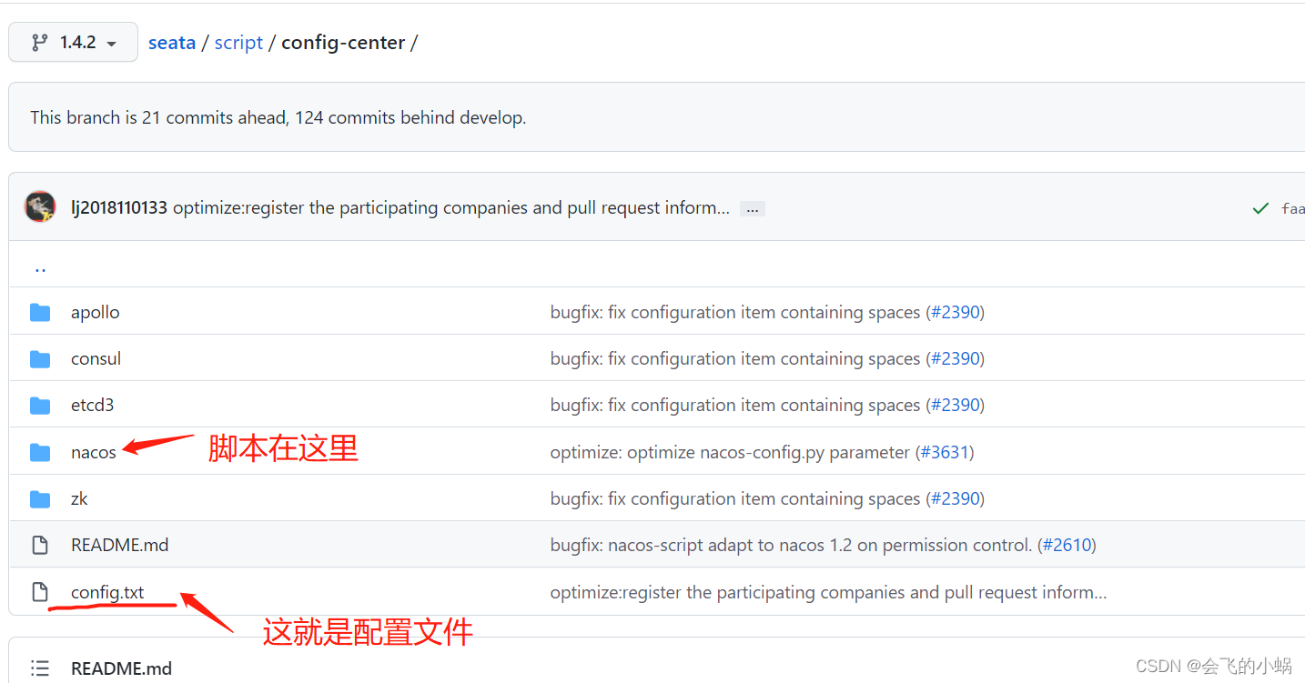Open pull request #3631 in nacos row
This screenshot has width=1305, height=683.
click(x=945, y=452)
